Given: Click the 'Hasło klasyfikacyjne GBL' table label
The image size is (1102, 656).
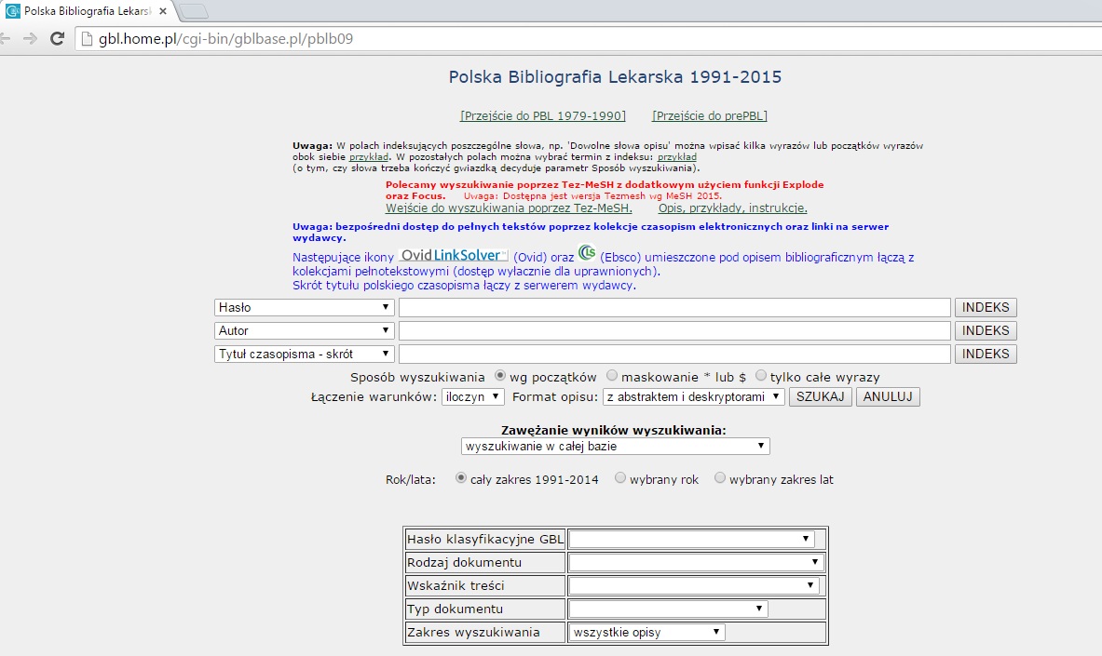Looking at the screenshot, I should 485,540.
